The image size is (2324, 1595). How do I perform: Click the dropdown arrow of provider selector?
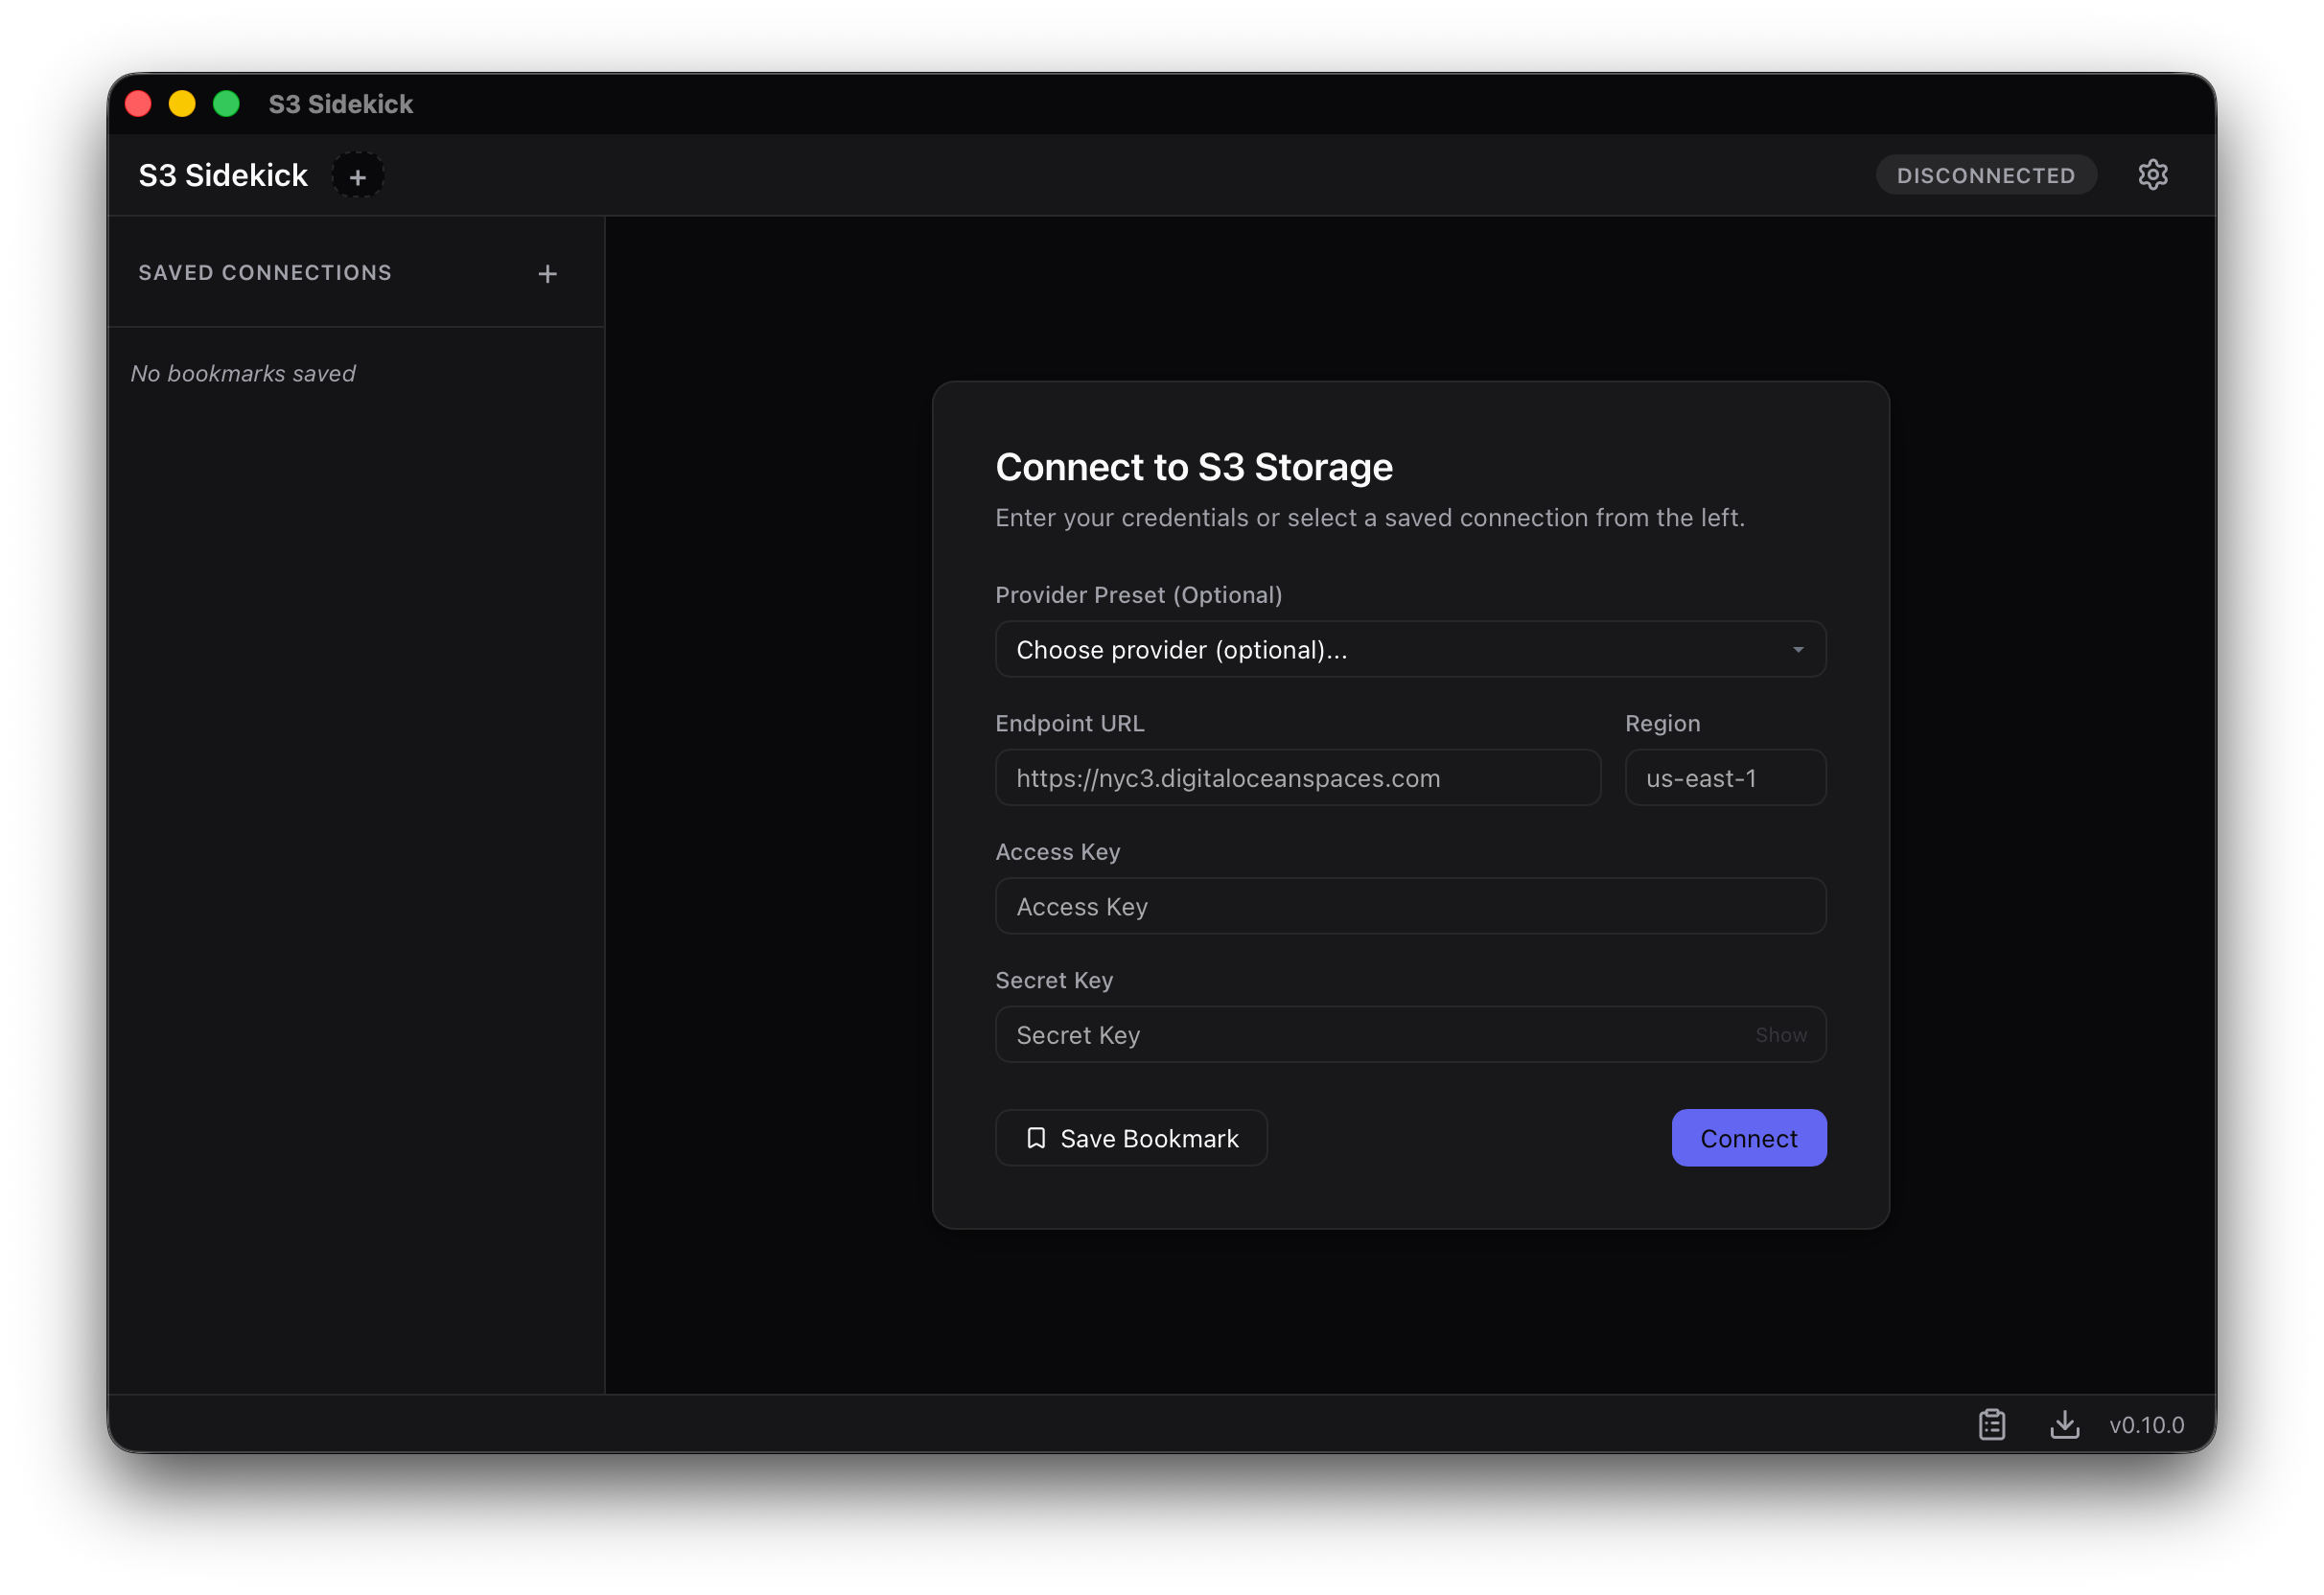[1798, 650]
